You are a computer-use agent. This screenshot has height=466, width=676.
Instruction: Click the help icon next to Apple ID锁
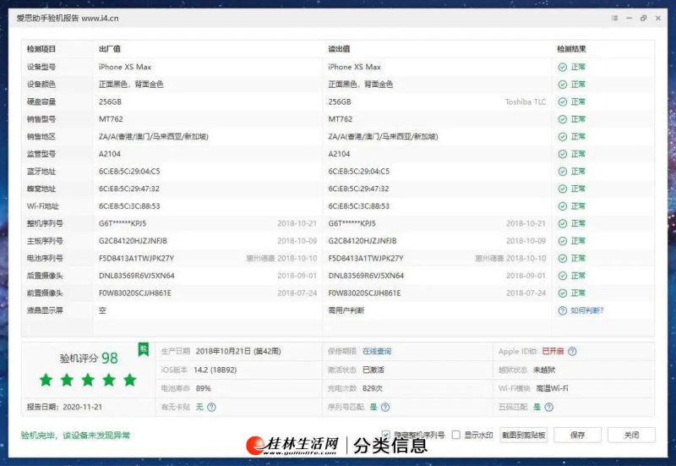pyautogui.click(x=572, y=351)
